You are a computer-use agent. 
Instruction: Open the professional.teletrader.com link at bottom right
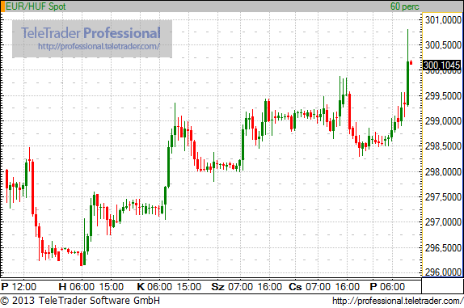click(x=398, y=301)
